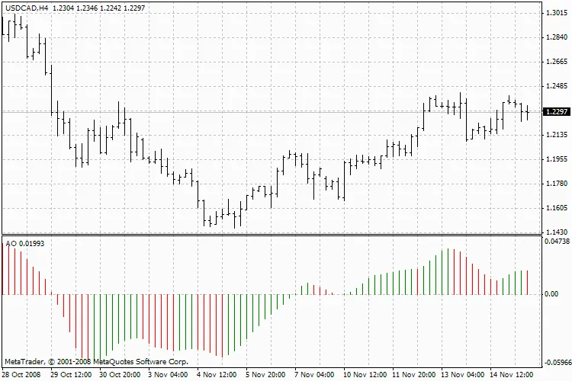This screenshot has width=572, height=381.
Task: Select the current price tag 1.2297
Action: [x=556, y=112]
